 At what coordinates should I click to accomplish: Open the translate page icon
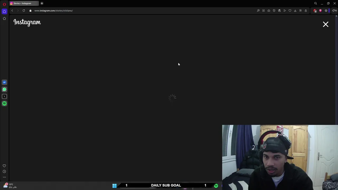[279, 11]
